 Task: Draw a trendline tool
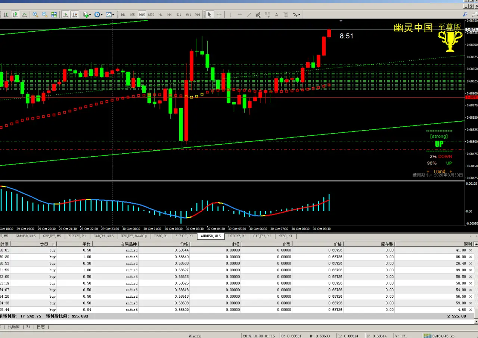point(249,15)
